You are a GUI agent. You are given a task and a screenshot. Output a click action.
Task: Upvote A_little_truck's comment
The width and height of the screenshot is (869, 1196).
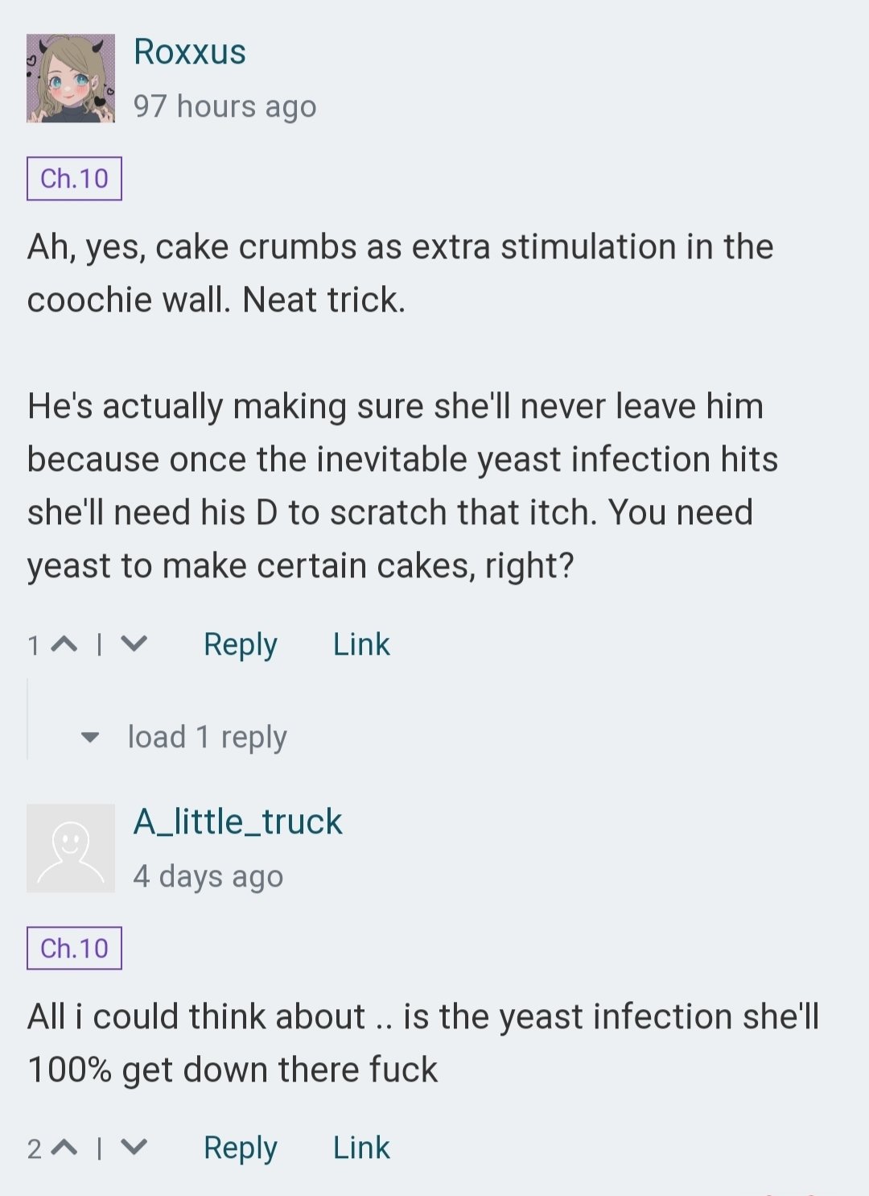point(64,1148)
